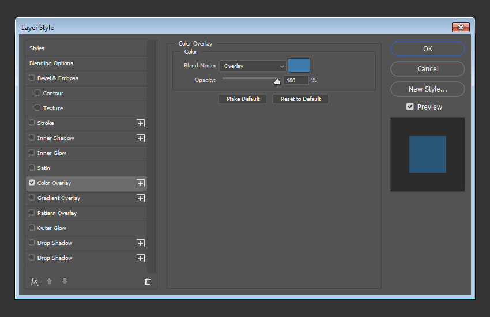490x317 pixels.
Task: Enable the Gradient Overlay checkbox
Action: pos(32,197)
